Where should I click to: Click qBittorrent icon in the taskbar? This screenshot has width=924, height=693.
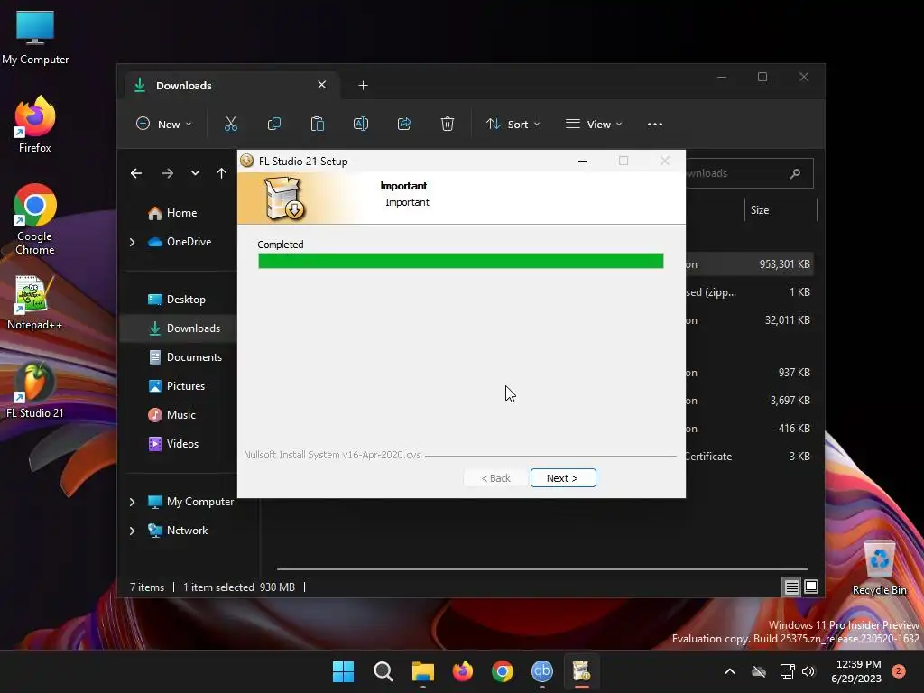[x=542, y=671]
